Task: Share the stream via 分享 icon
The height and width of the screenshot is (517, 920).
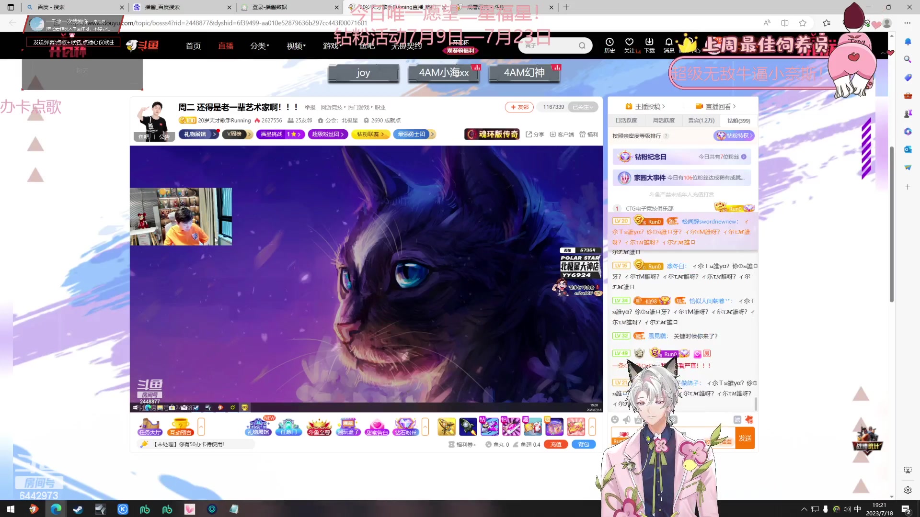Action: (x=535, y=135)
